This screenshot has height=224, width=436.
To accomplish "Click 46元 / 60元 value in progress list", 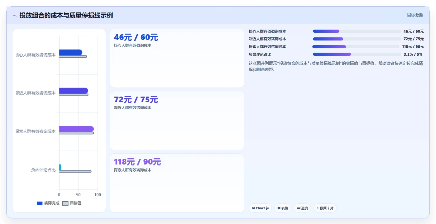I will pos(414,31).
